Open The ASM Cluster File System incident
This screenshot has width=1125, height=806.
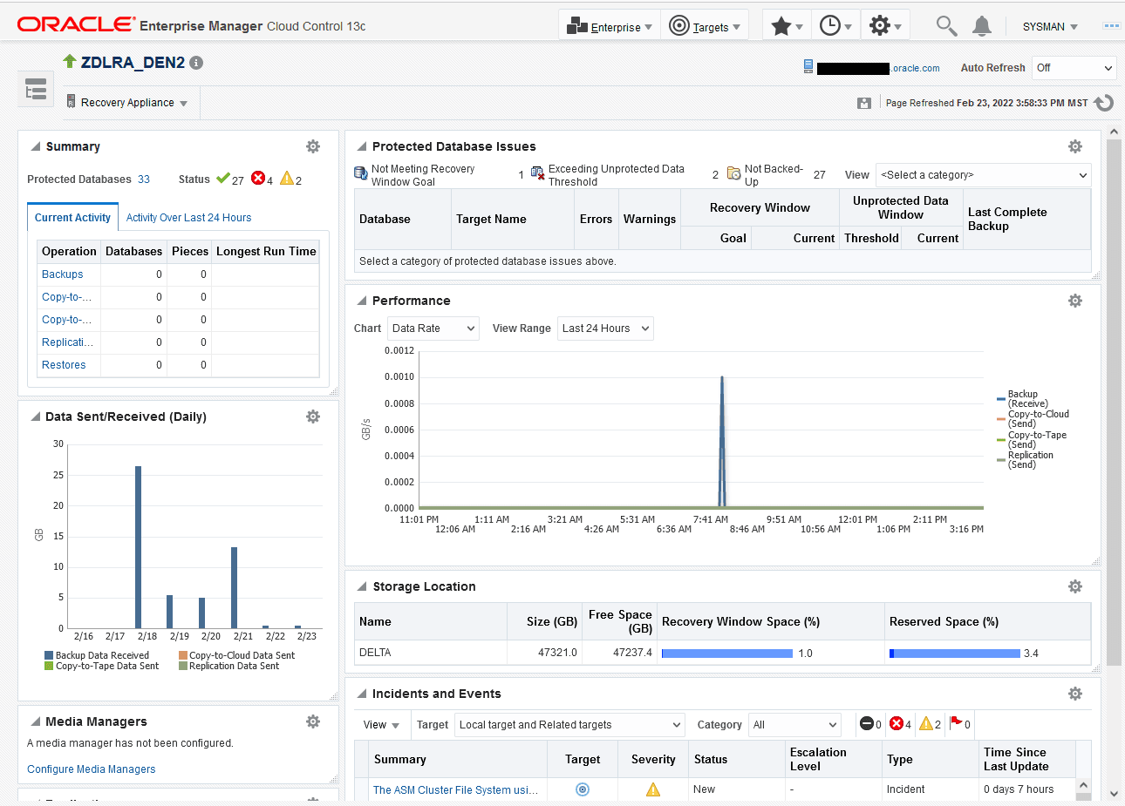(455, 790)
